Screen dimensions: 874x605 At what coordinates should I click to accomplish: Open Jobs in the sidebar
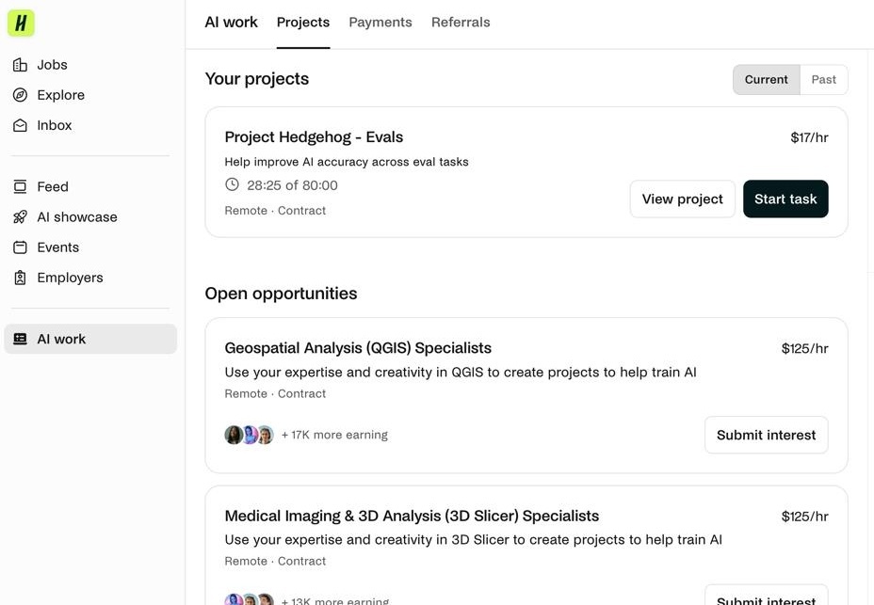point(90,65)
